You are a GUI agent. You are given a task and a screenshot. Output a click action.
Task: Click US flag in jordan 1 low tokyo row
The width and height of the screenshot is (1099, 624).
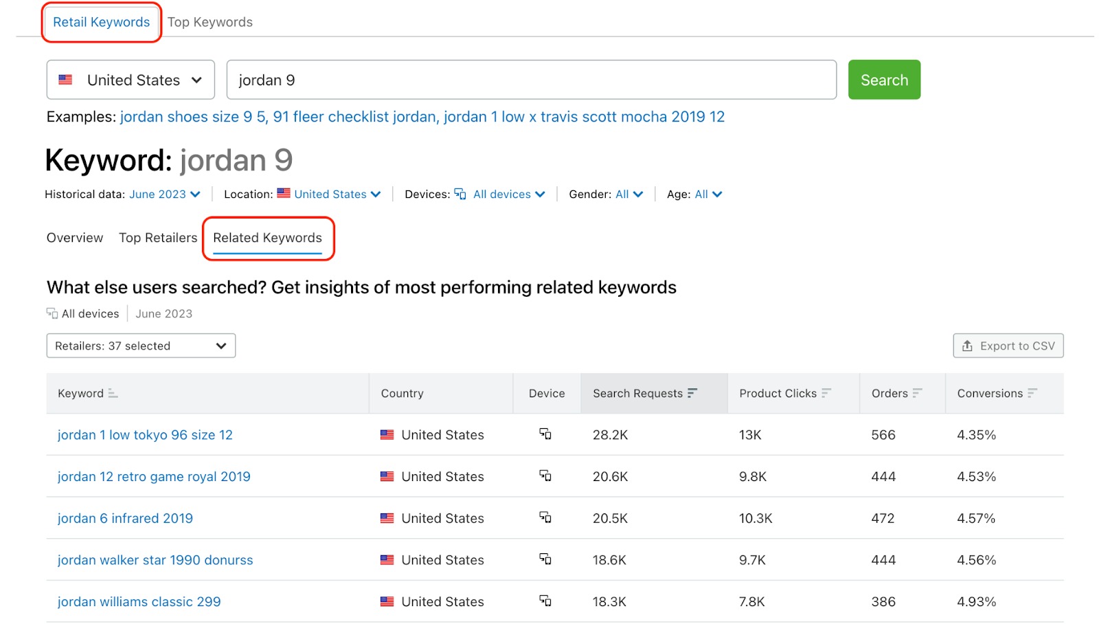tap(387, 435)
